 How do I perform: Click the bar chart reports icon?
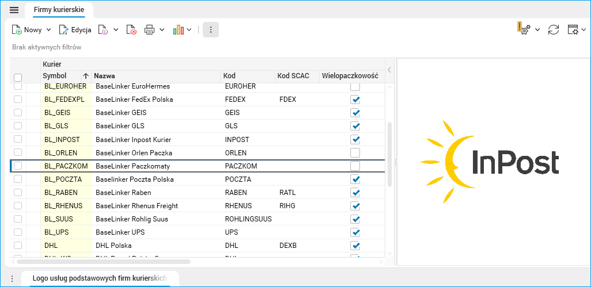tap(179, 30)
